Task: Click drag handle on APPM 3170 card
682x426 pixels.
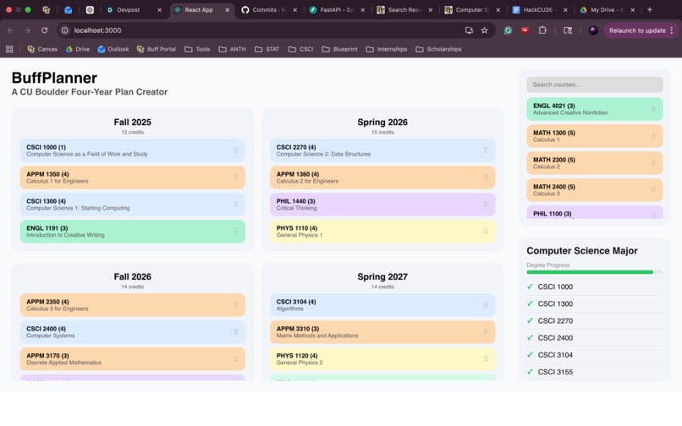Action: tap(236, 359)
